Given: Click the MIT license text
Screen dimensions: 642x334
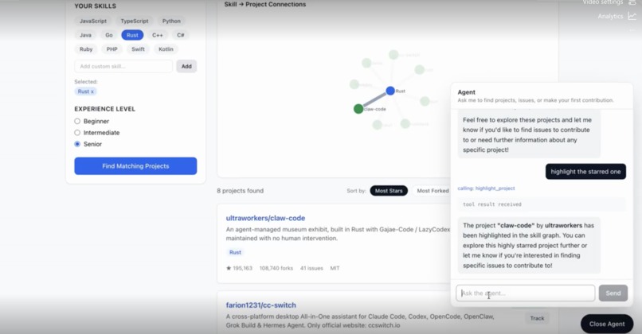Looking at the screenshot, I should [335, 268].
